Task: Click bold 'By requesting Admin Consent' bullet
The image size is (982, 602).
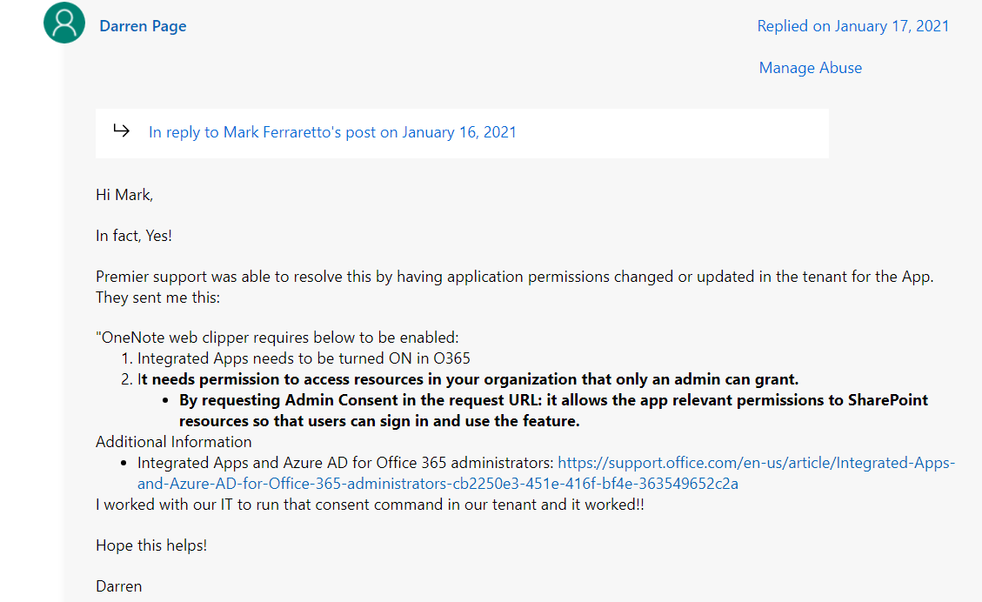Action: point(554,411)
